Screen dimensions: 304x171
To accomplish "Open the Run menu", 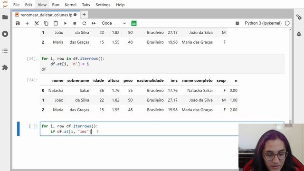I will click(56, 5).
